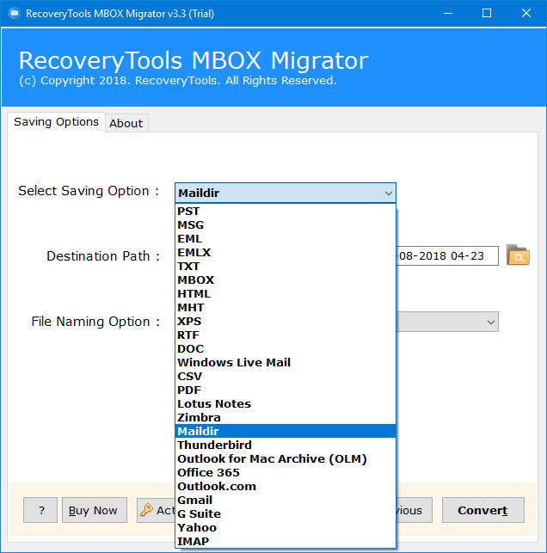
Task: Choose PST from the saving list
Action: pyautogui.click(x=286, y=212)
